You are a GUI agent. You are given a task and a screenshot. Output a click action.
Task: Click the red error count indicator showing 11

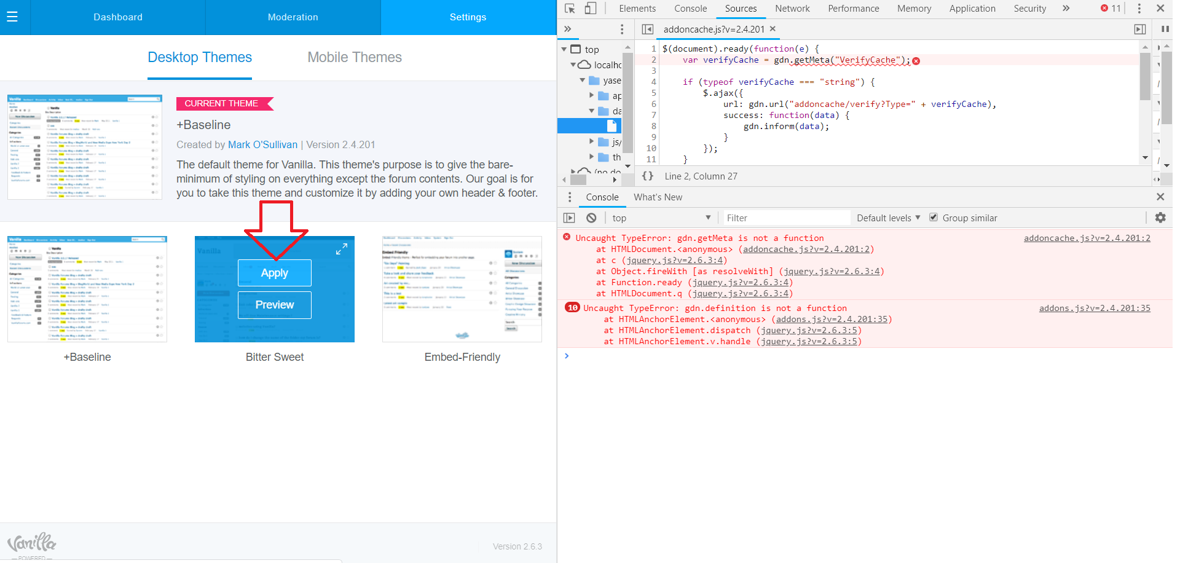point(1111,9)
